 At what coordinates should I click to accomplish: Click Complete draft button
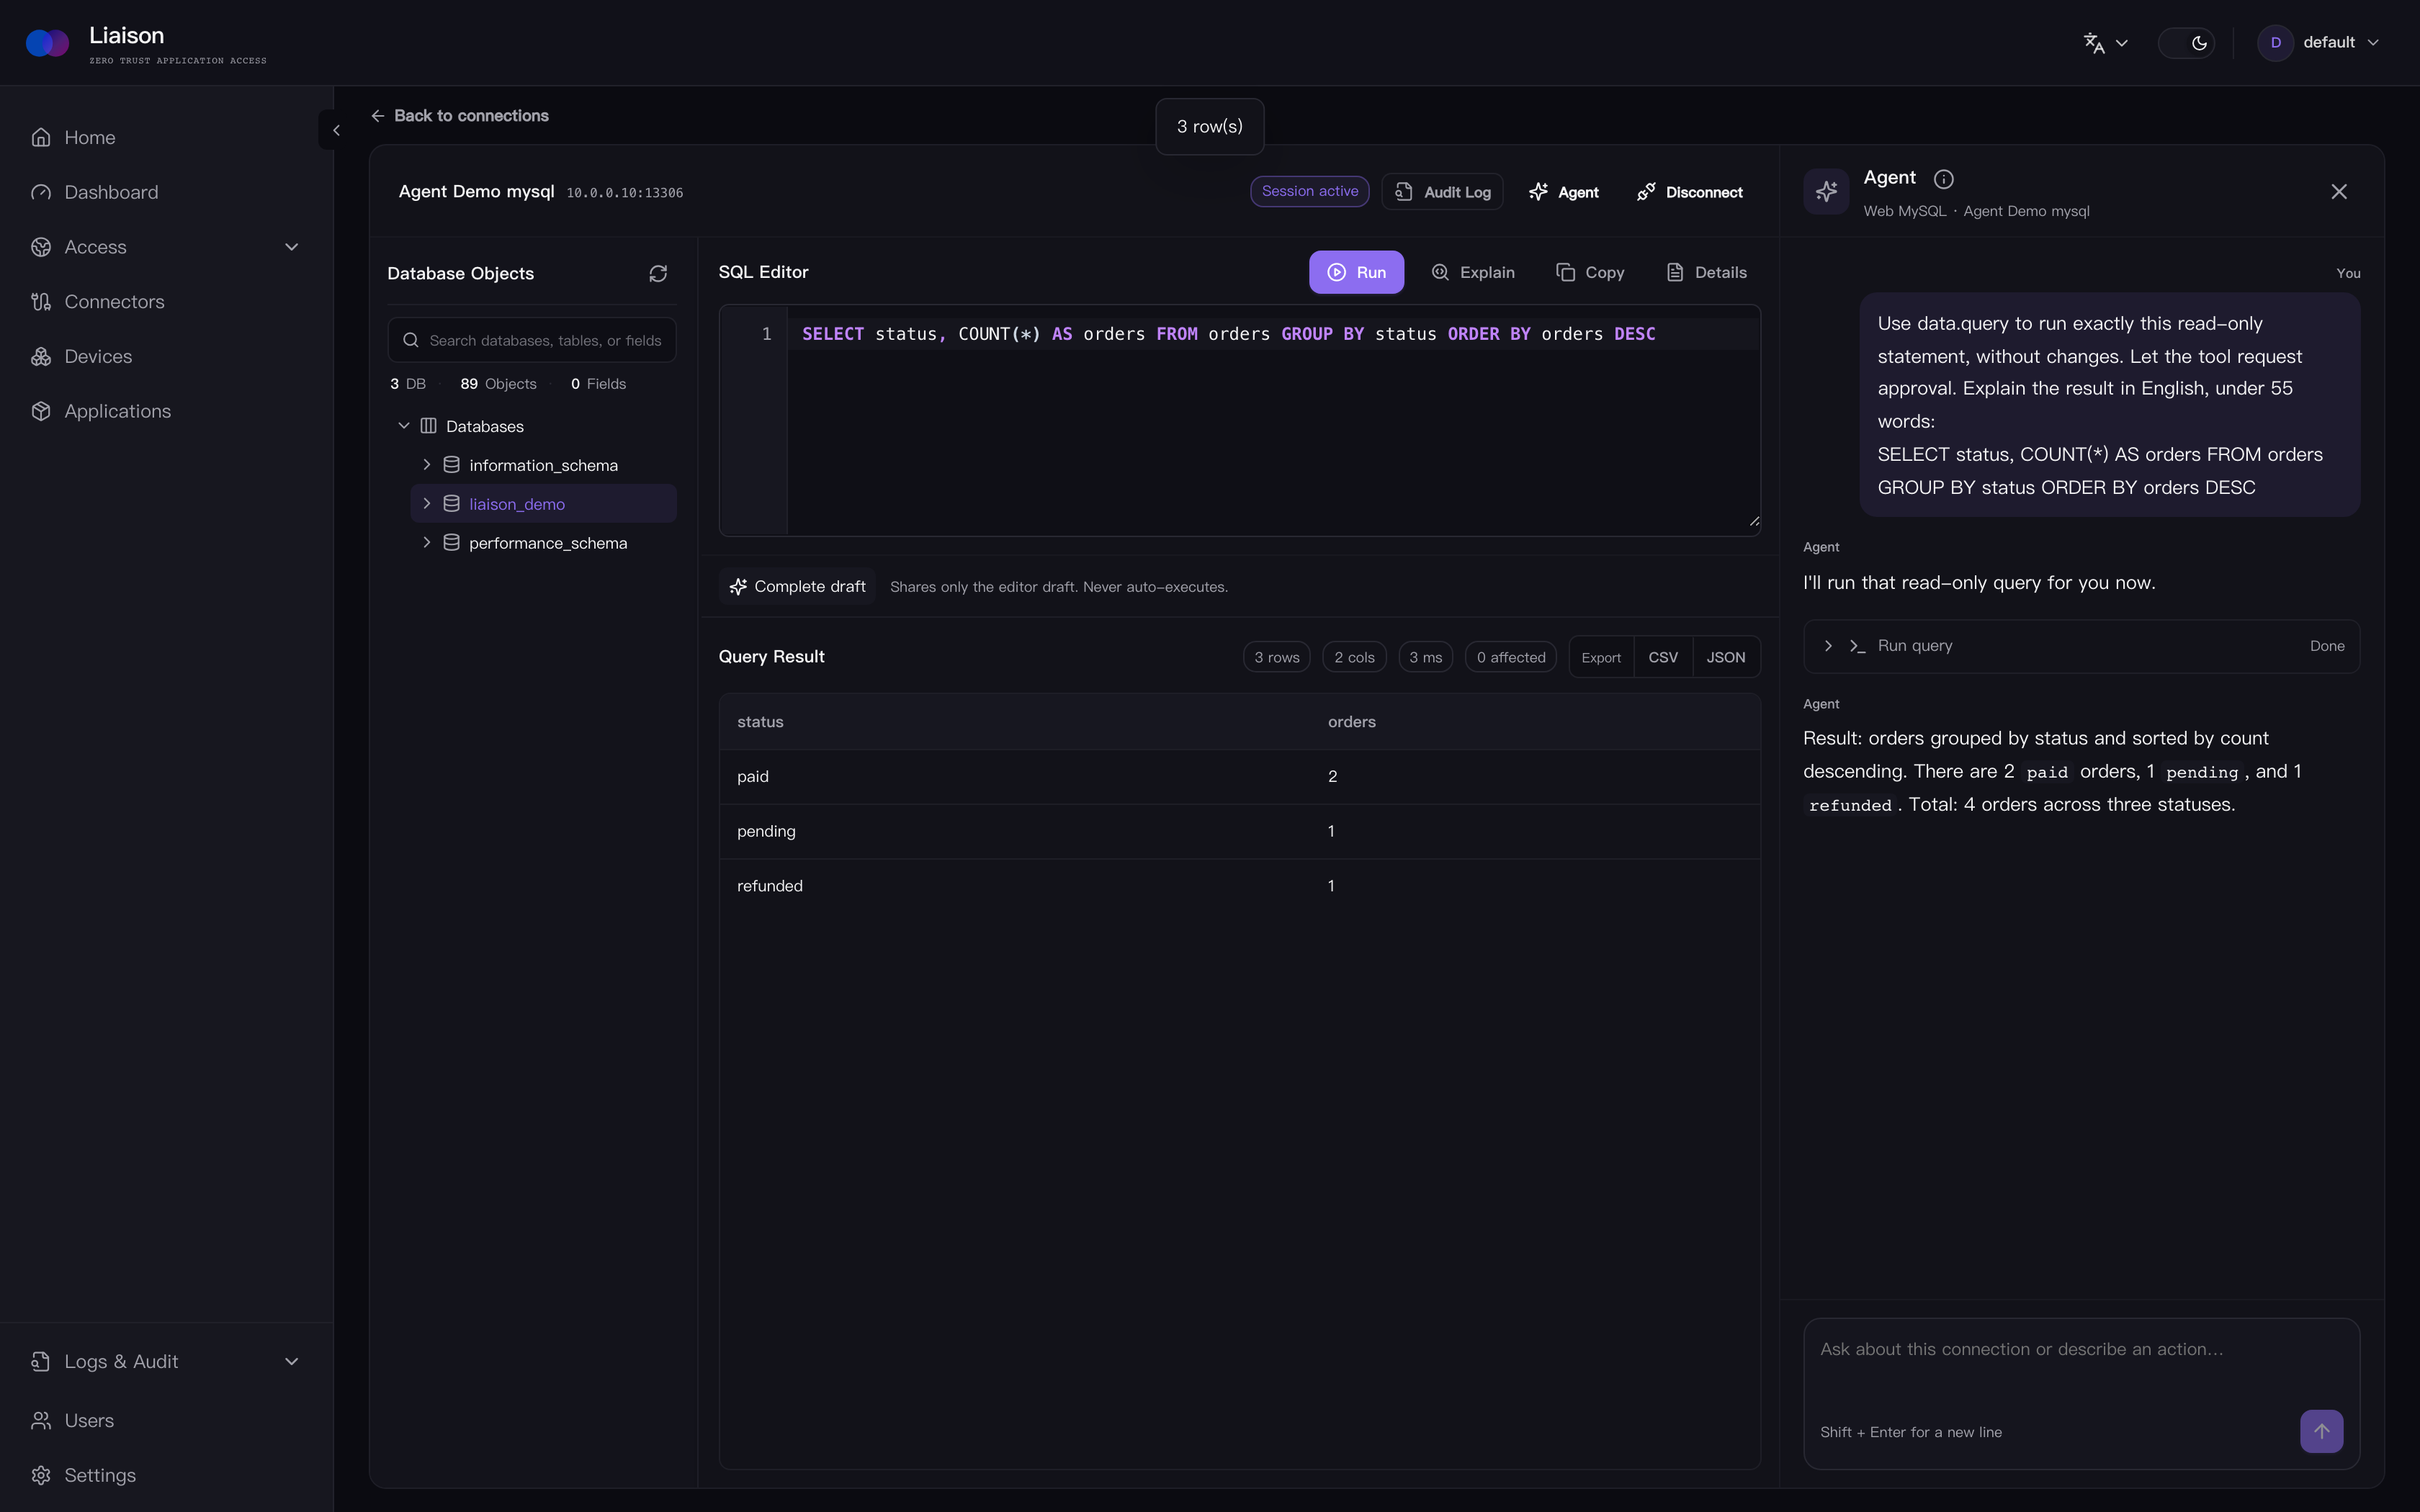pyautogui.click(x=798, y=587)
